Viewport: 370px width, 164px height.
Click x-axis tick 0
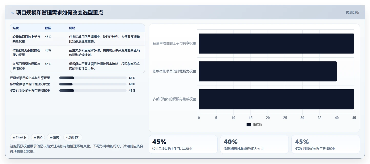199,118
